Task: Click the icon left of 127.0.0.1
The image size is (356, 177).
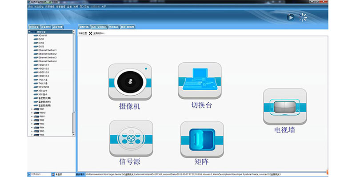Action: 28,174
